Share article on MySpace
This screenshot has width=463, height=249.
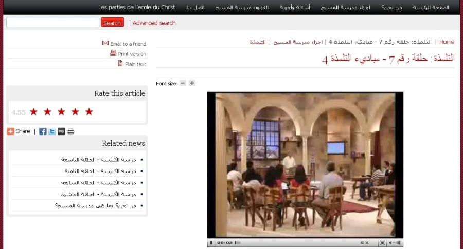(x=61, y=131)
